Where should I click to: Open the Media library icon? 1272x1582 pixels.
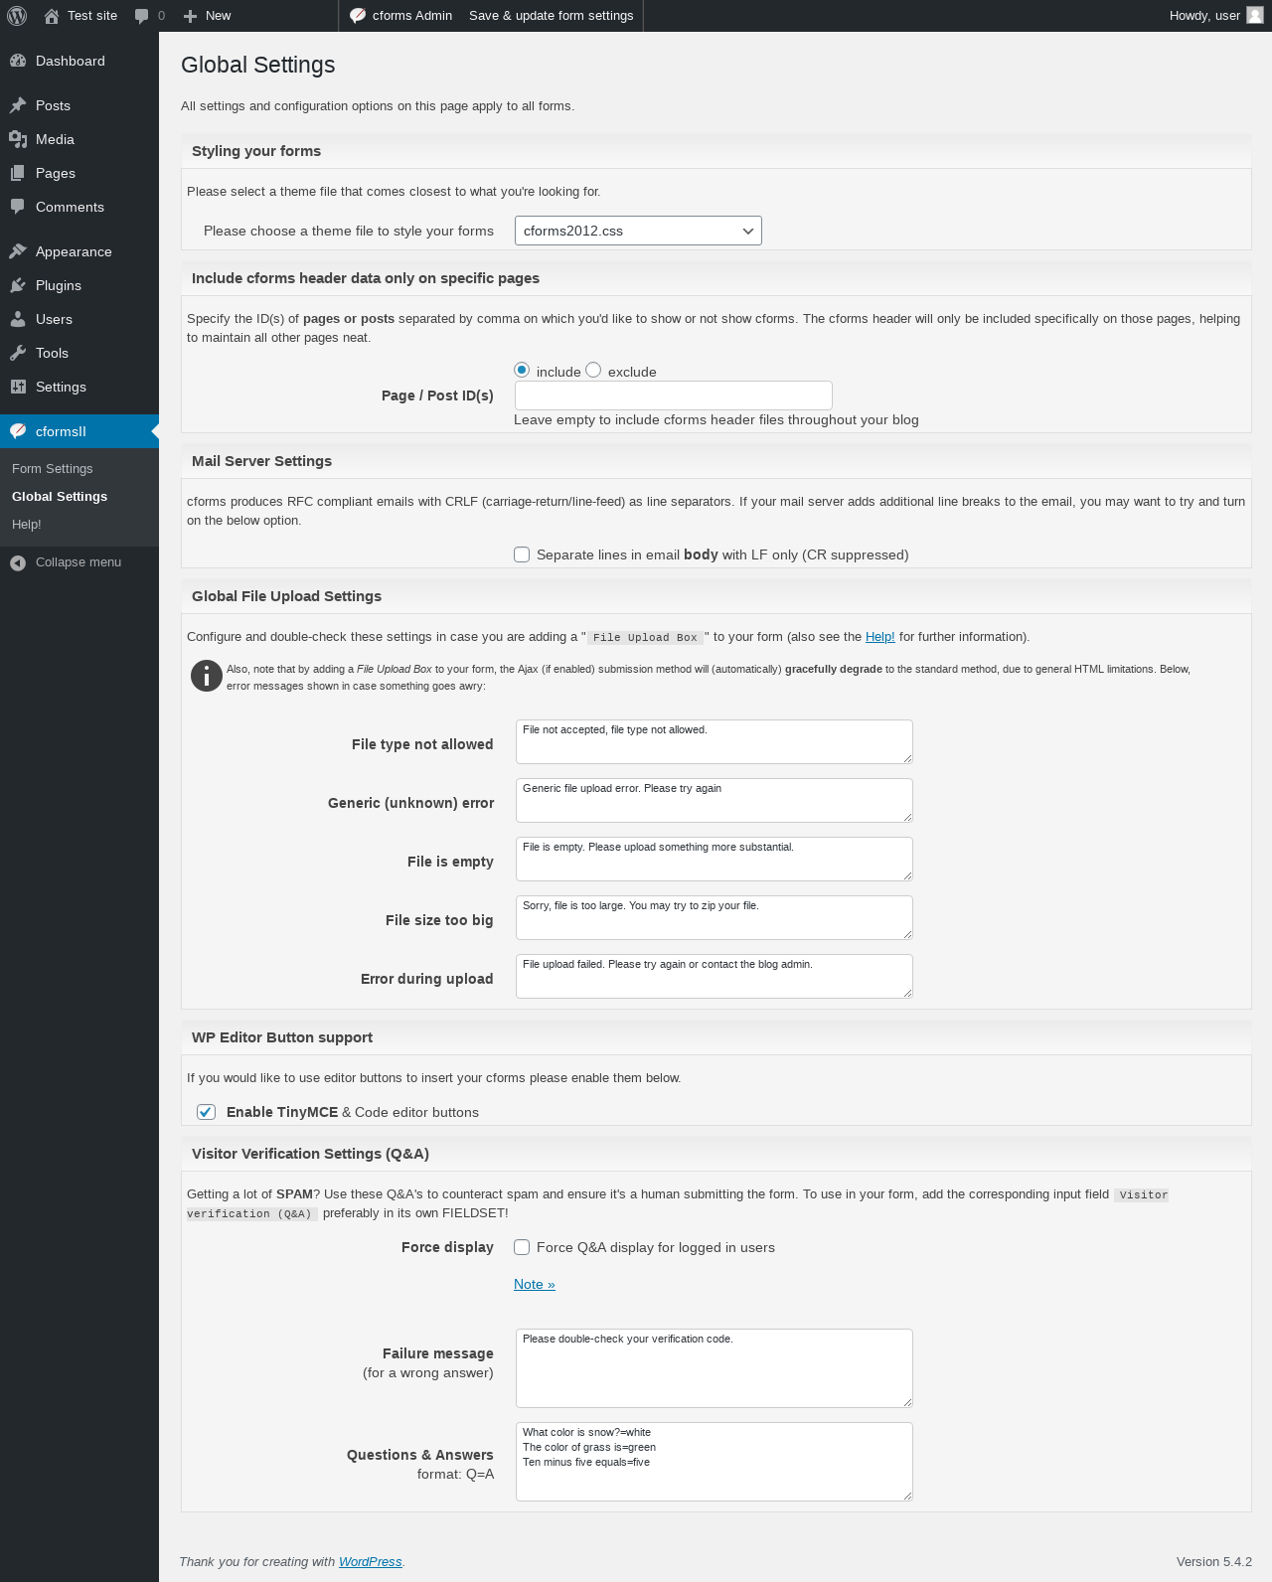pyautogui.click(x=18, y=139)
